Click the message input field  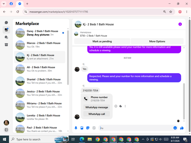(136, 128)
